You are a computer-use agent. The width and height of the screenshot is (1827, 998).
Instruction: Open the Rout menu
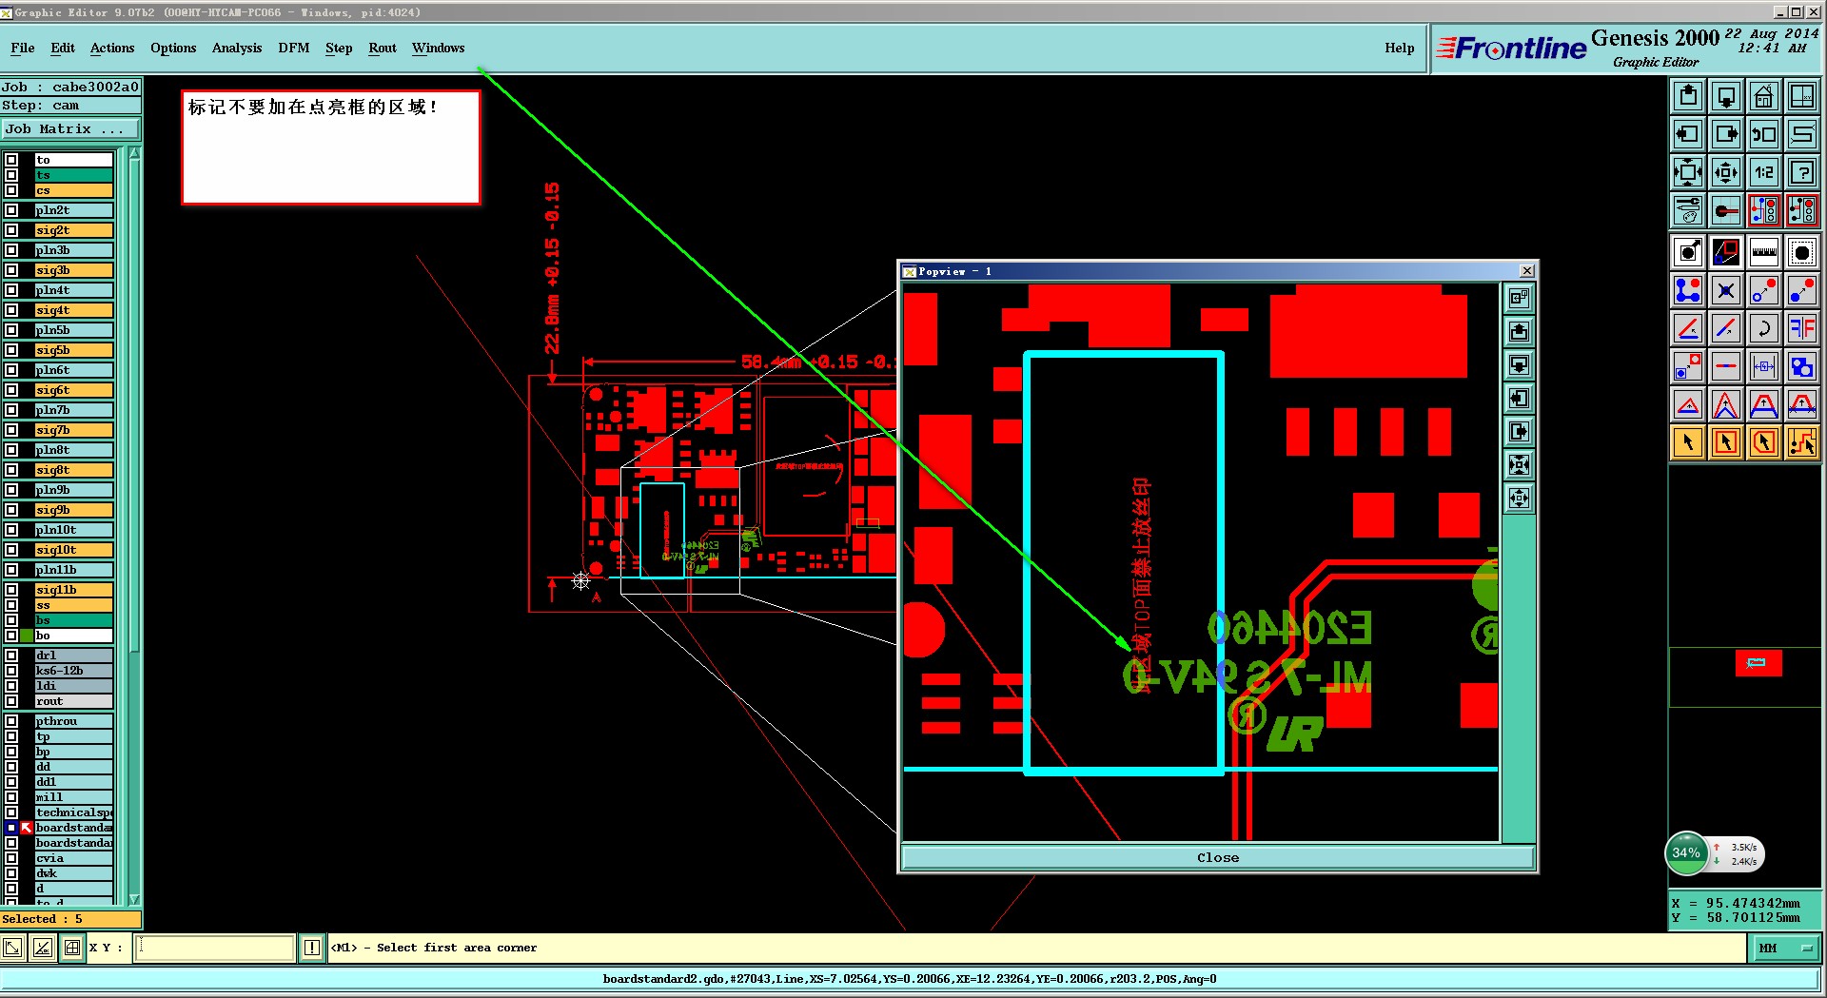383,48
